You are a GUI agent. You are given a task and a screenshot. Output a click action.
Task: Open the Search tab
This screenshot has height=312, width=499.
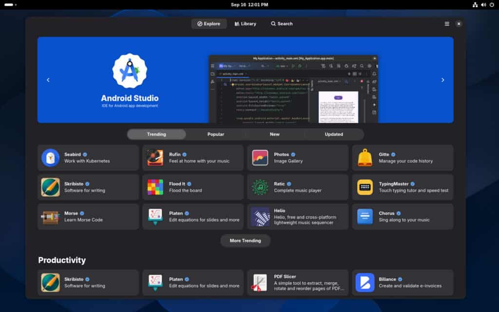click(x=282, y=24)
